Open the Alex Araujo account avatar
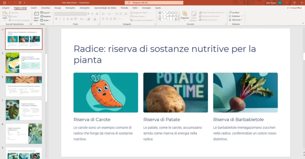 280,3
